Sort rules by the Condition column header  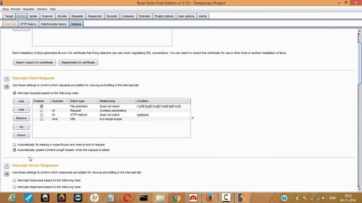tap(163, 101)
